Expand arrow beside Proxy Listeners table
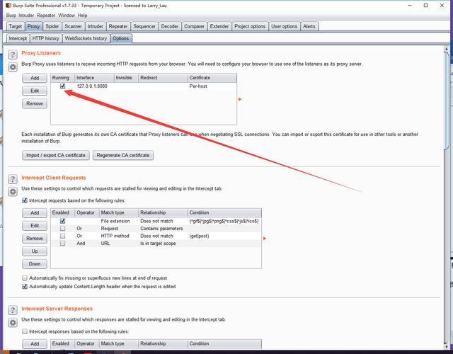Image resolution: width=453 pixels, height=354 pixels. (x=240, y=99)
